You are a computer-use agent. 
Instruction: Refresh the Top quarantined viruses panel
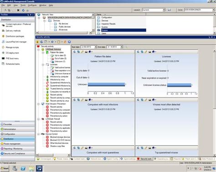point(138,148)
